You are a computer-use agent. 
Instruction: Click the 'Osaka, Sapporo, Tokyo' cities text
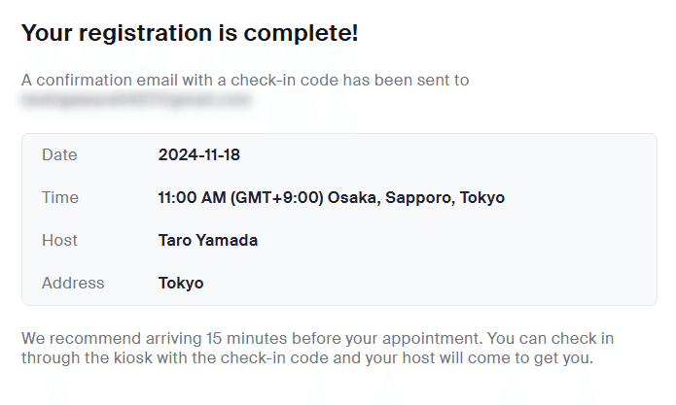click(416, 197)
